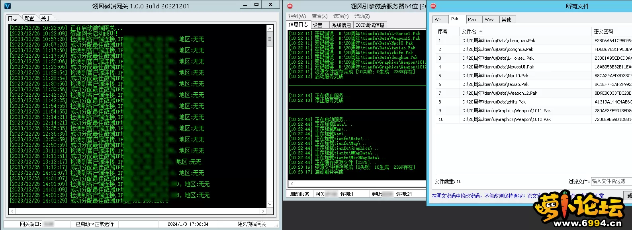Switch to the 系统信息 tab
The width and height of the screenshot is (632, 230).
coord(341,25)
